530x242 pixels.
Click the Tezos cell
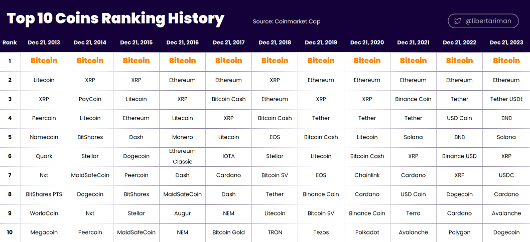pyautogui.click(x=321, y=232)
